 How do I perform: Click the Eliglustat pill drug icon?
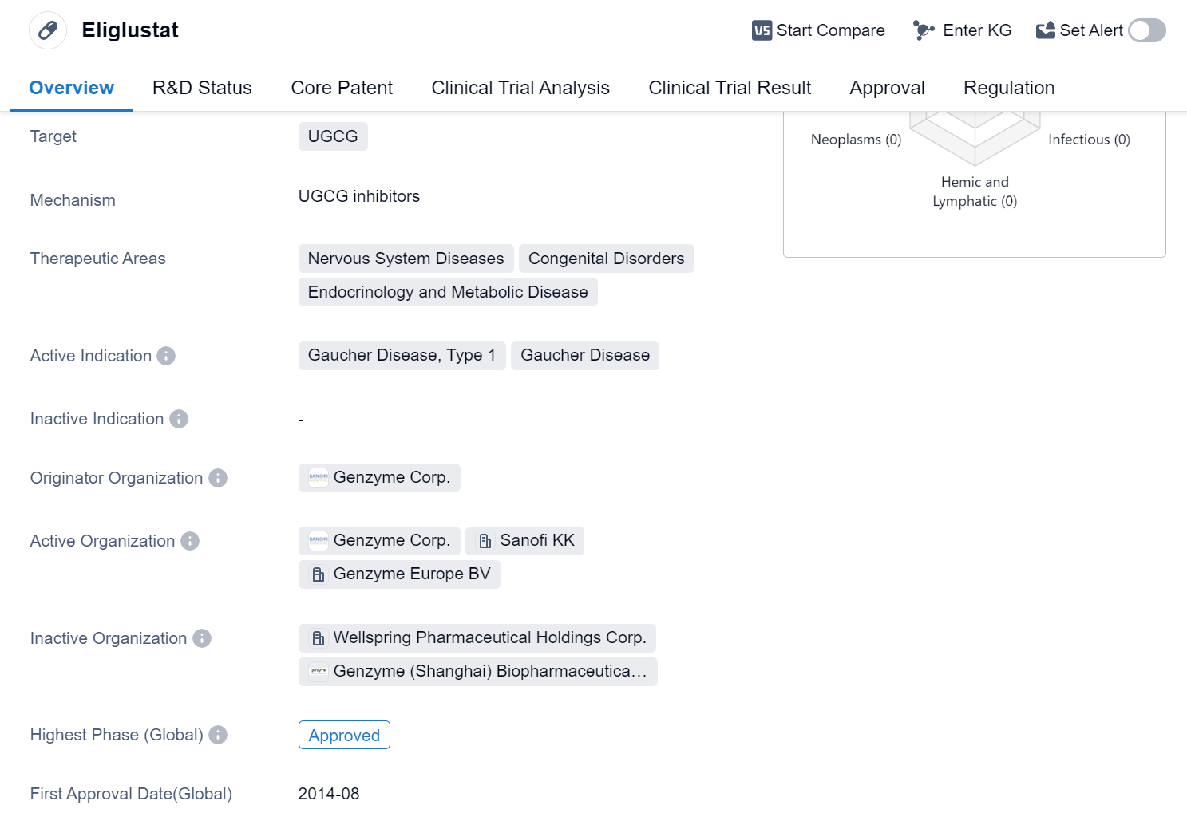click(48, 30)
